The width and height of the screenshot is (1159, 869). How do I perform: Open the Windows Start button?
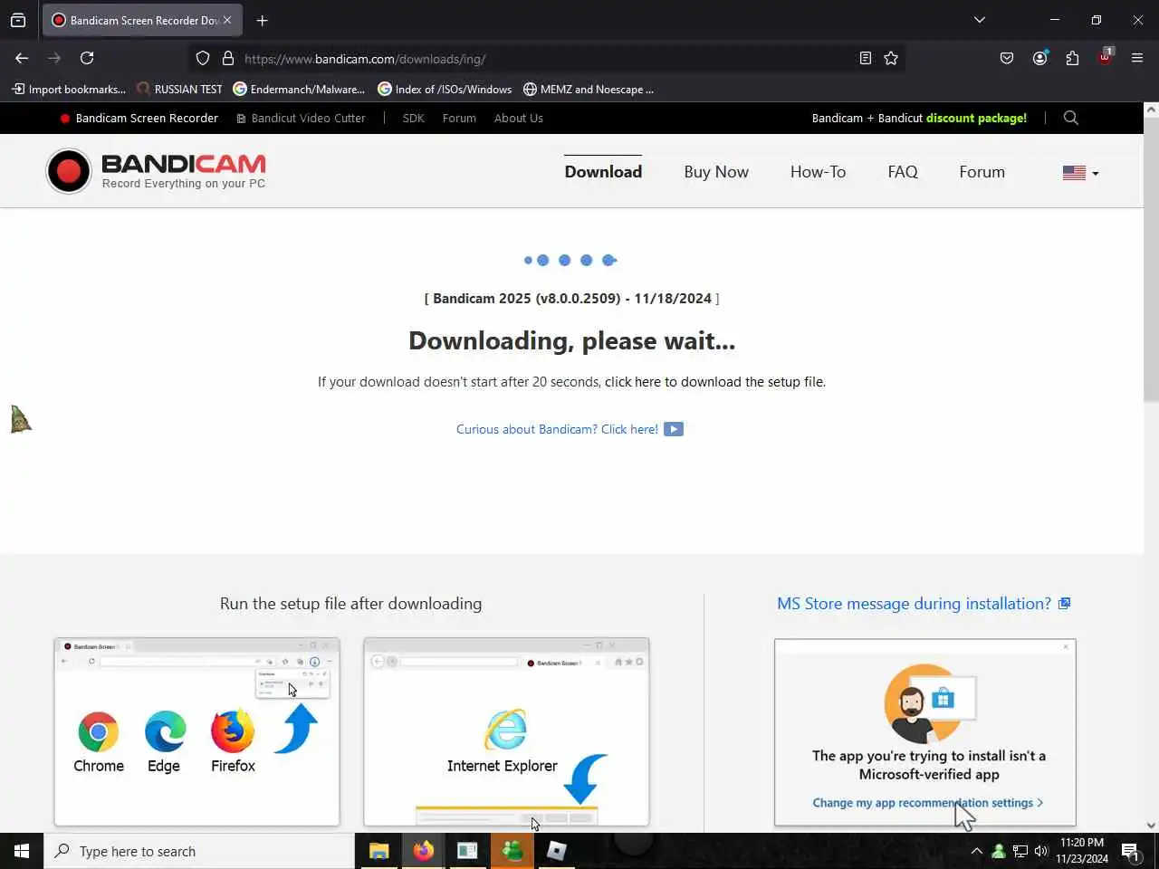22,851
